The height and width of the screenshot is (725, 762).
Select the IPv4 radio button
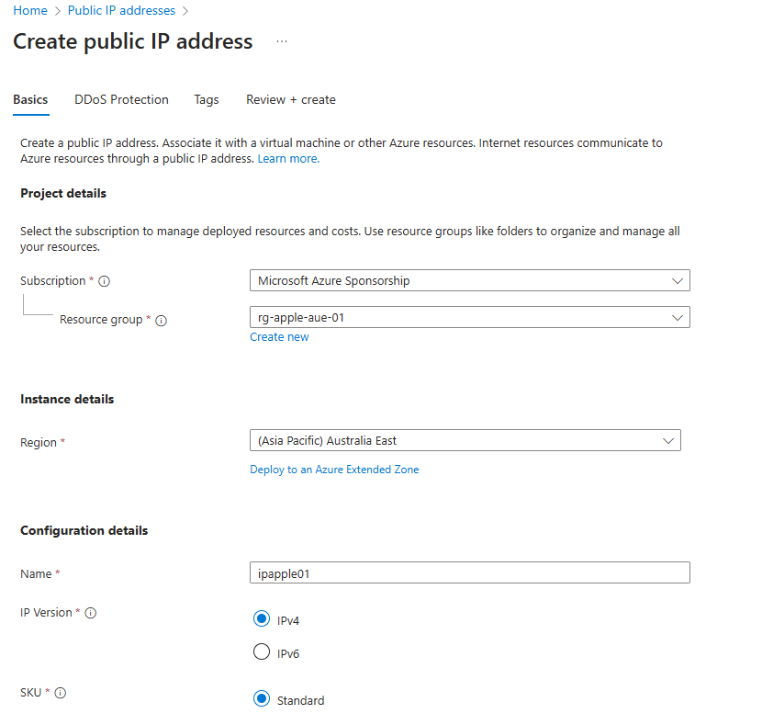[x=262, y=619]
